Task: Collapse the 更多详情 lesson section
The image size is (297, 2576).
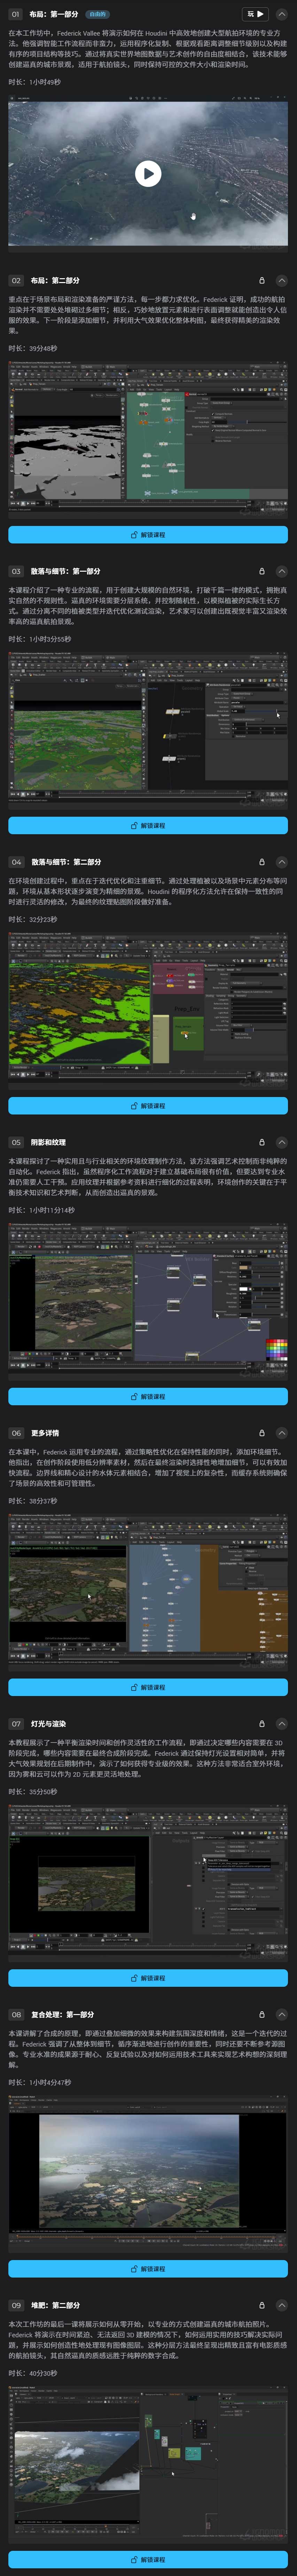Action: [x=282, y=1432]
